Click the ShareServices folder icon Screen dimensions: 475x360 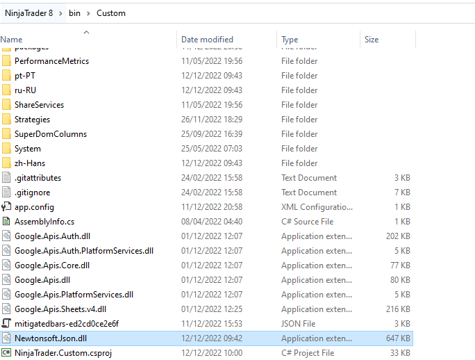[6, 105]
